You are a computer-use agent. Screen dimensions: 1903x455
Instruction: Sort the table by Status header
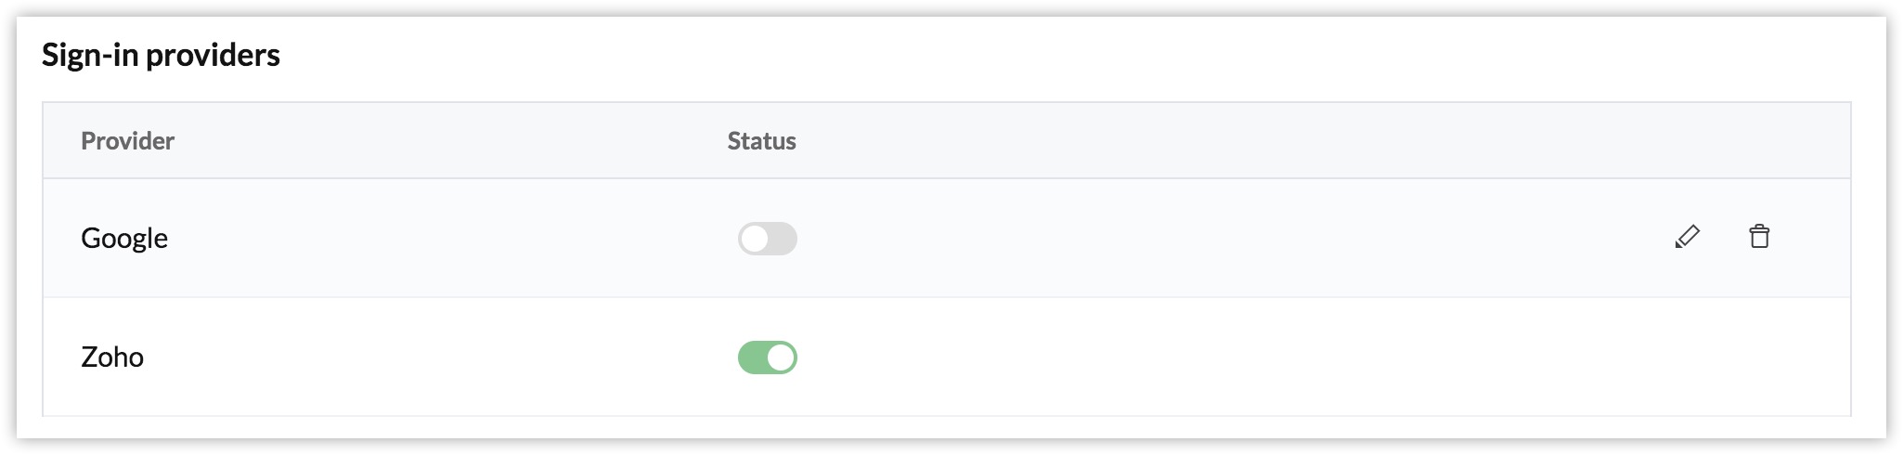pos(761,141)
